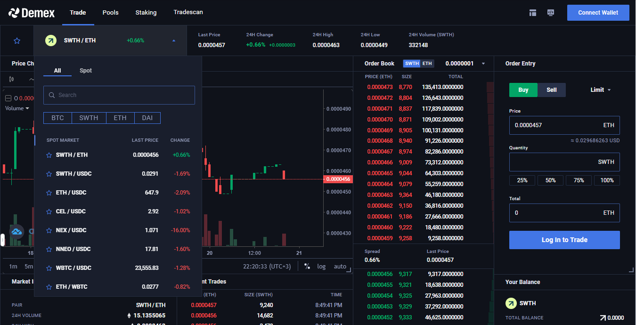The width and height of the screenshot is (636, 325).
Task: Filter markets by DAI
Action: pos(147,118)
